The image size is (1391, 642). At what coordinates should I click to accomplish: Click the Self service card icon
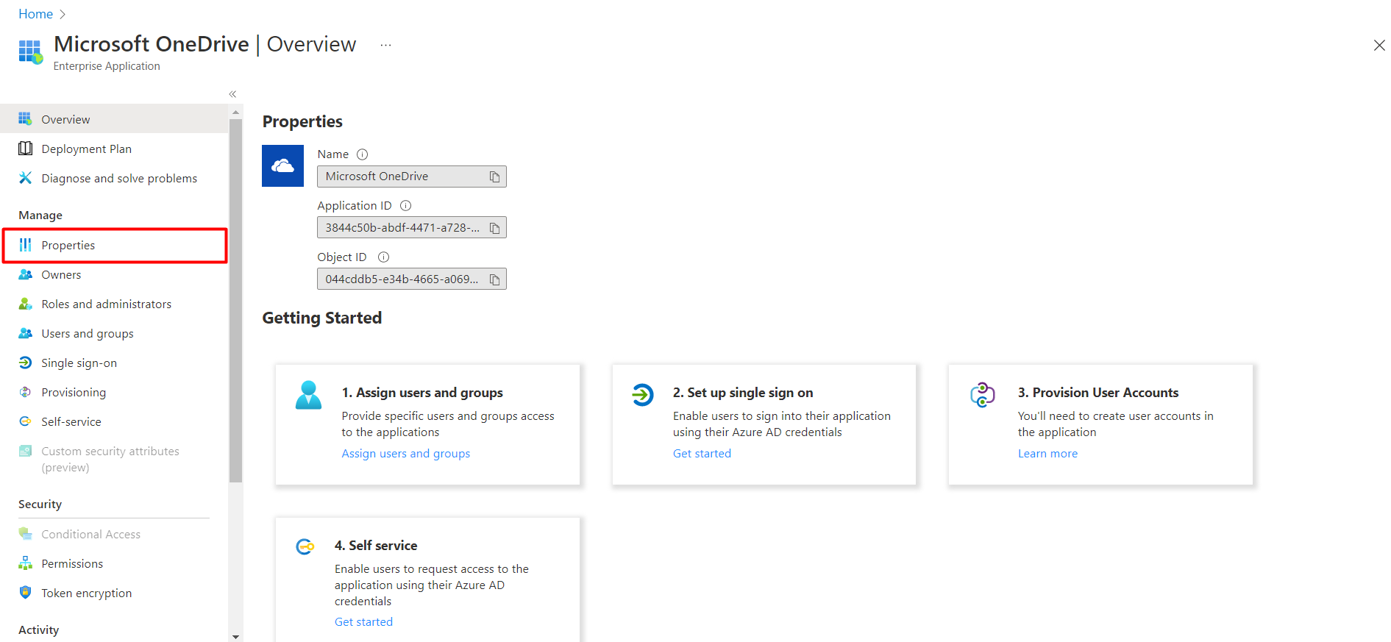pos(305,546)
